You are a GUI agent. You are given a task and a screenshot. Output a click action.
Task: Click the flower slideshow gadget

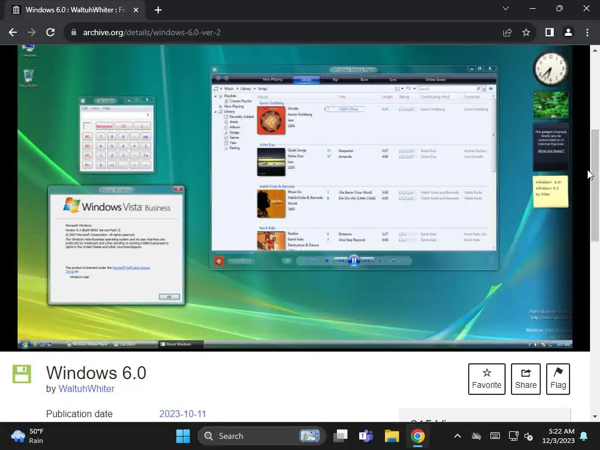pos(551,104)
